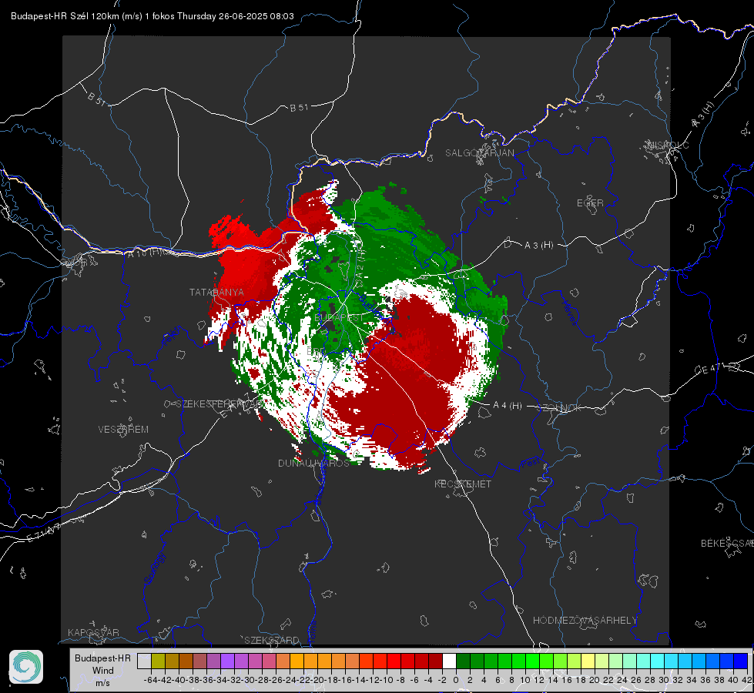Click the '-64' legend value
The height and width of the screenshot is (693, 754).
pyautogui.click(x=150, y=680)
